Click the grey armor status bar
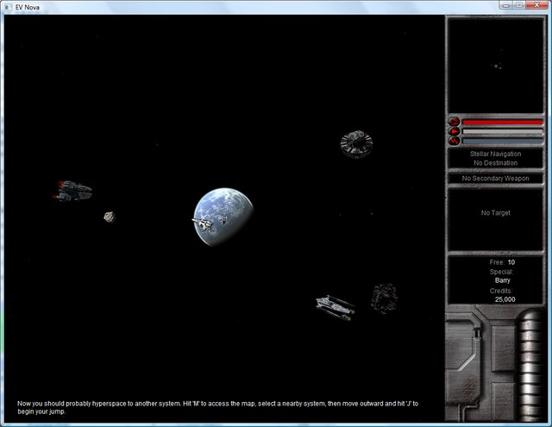 [x=502, y=132]
